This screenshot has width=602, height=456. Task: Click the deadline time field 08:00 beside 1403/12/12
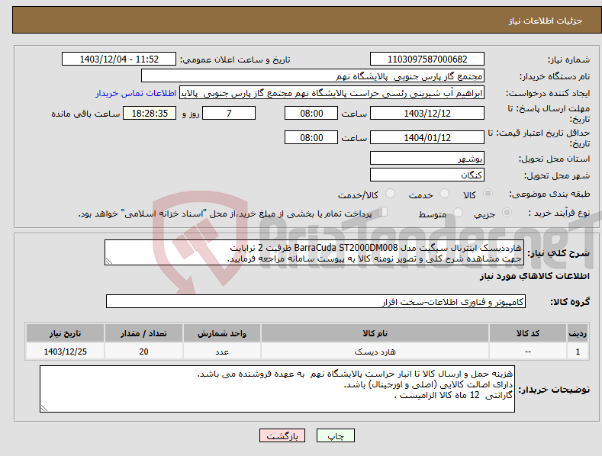tap(311, 113)
